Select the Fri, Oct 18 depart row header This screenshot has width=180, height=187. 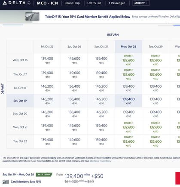pos(20,88)
